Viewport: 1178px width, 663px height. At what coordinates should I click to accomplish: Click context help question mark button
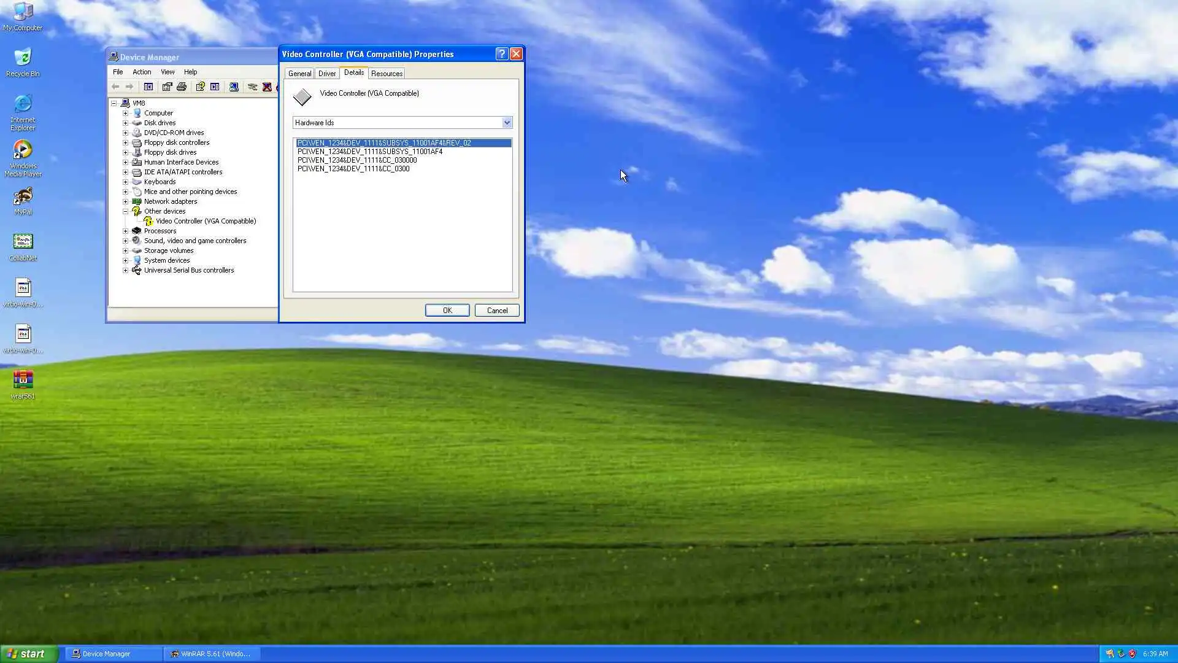pos(501,54)
